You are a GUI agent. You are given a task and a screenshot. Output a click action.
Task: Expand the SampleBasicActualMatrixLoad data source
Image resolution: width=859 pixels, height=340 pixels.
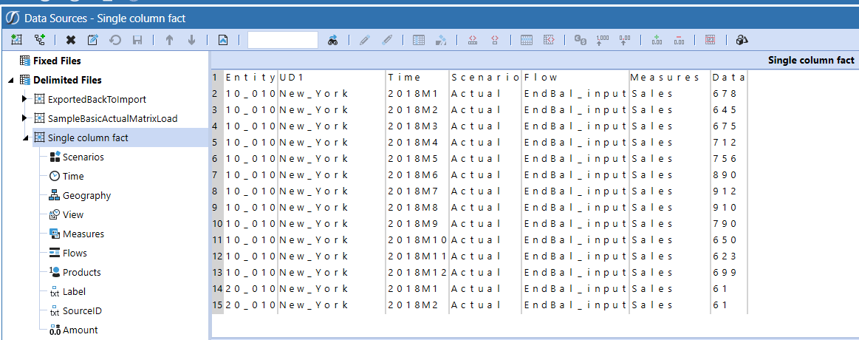pos(24,118)
